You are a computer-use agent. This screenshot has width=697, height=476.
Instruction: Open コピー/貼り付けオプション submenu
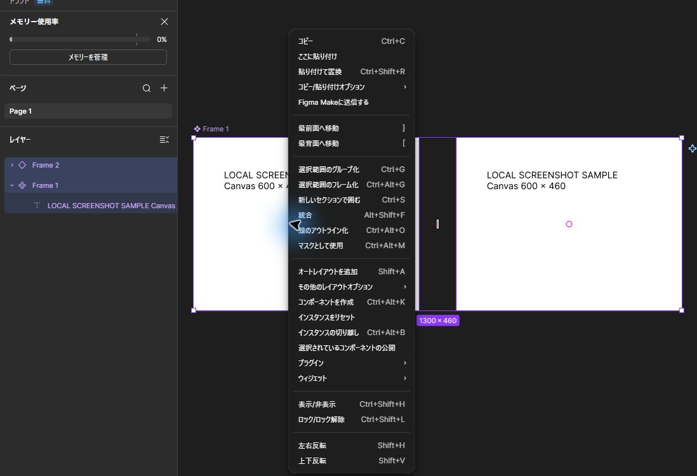pyautogui.click(x=352, y=87)
